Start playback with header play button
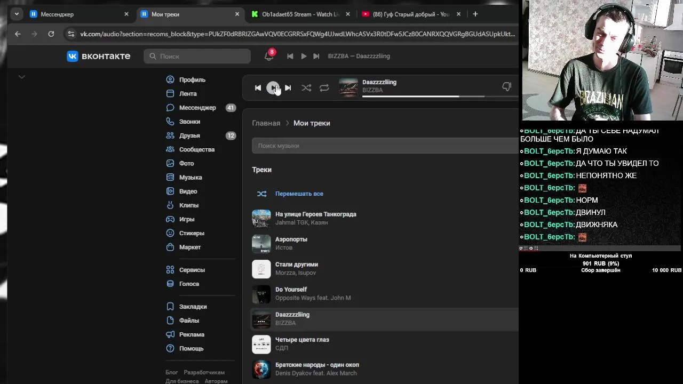The height and width of the screenshot is (384, 683). click(303, 56)
